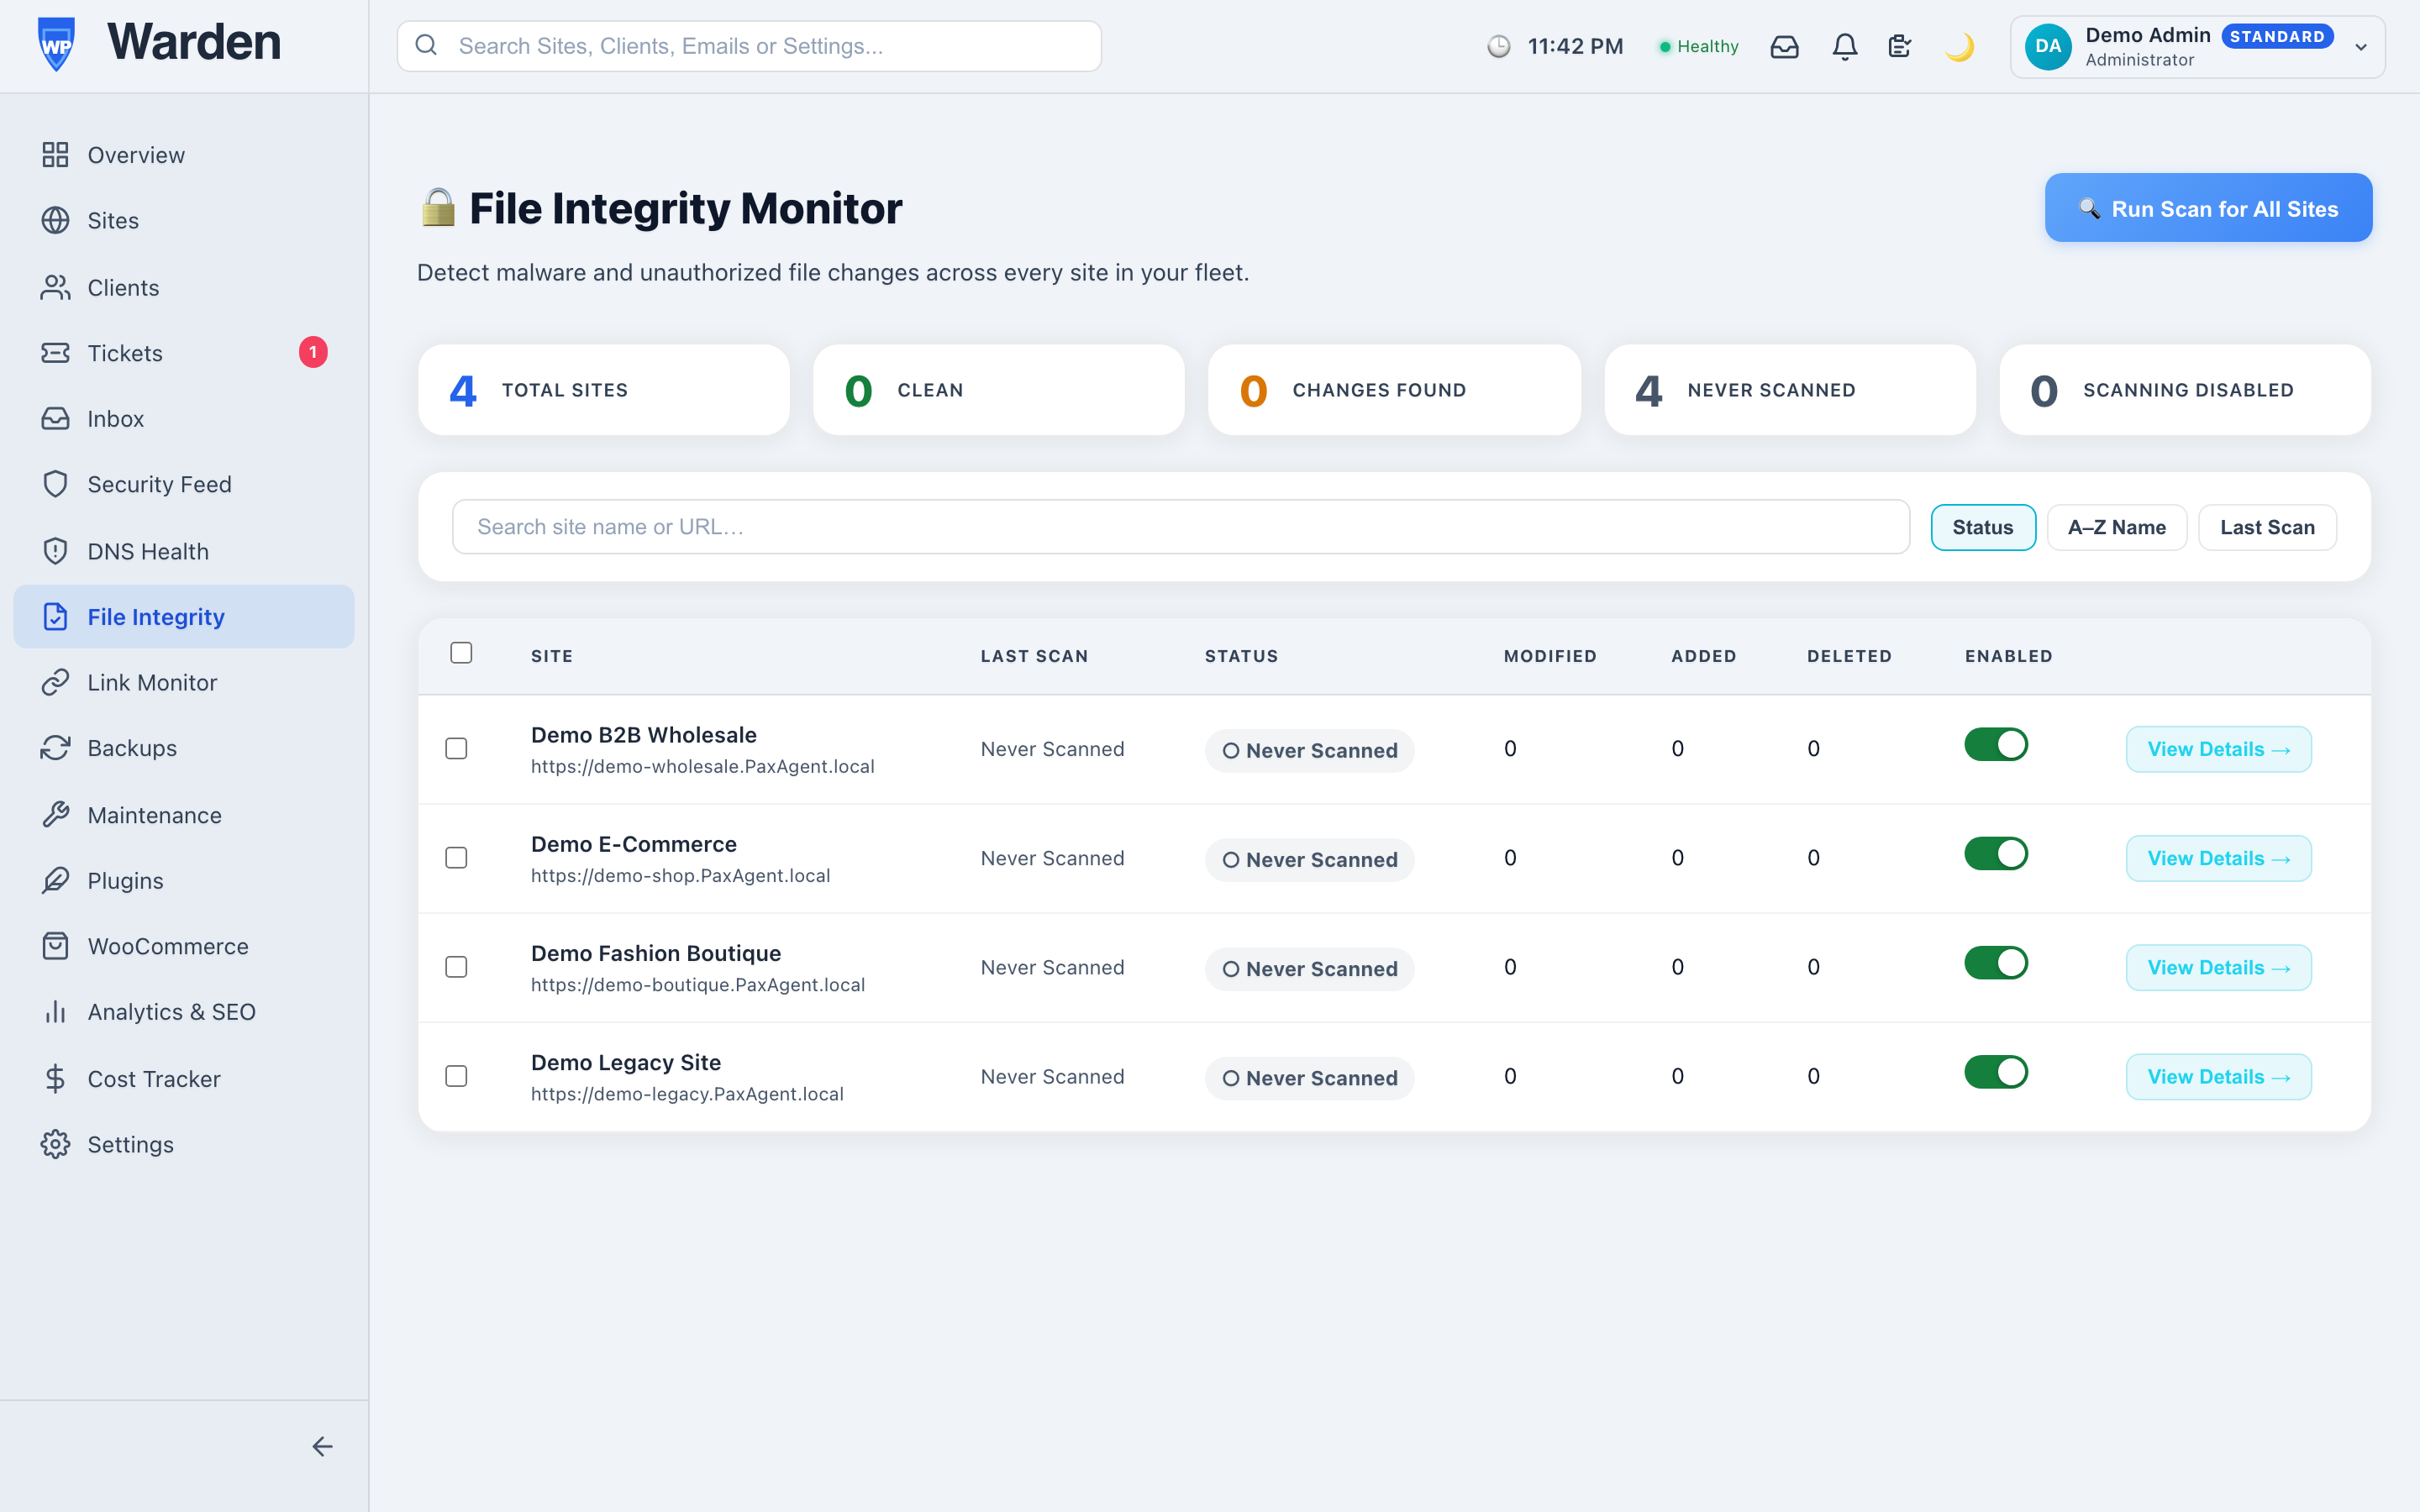View Details for Demo E-Commerce
The image size is (2420, 1512).
point(2218,858)
